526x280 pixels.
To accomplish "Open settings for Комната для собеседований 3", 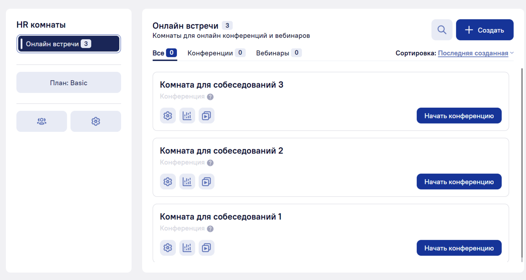I will [168, 116].
